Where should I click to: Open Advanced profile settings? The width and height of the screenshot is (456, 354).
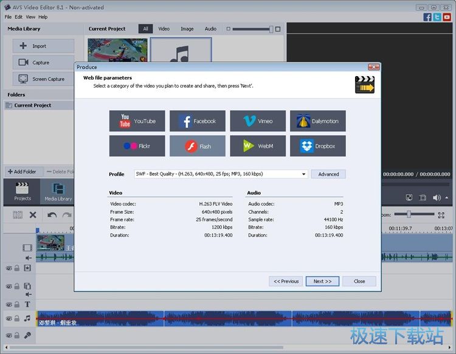328,174
